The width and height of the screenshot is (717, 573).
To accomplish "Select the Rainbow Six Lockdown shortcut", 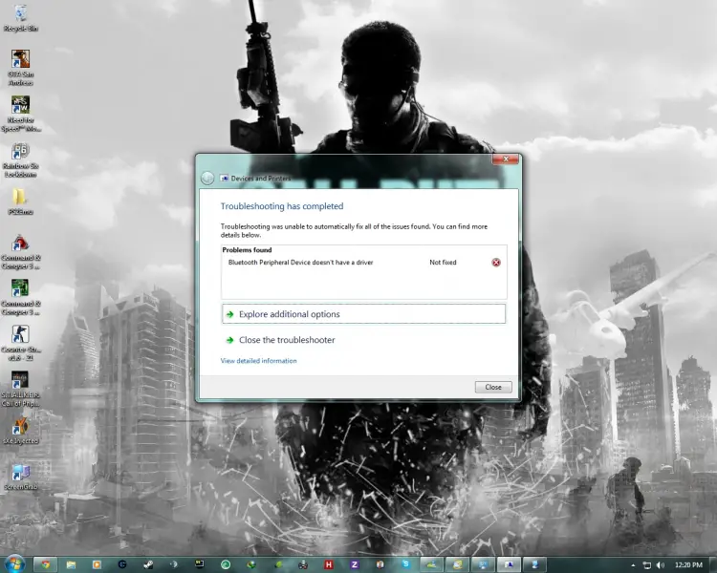I will pos(21,159).
